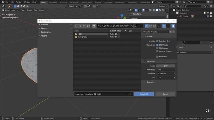Toggle viewport gizmos display
The width and height of the screenshot is (214, 120).
click(x=136, y=10)
